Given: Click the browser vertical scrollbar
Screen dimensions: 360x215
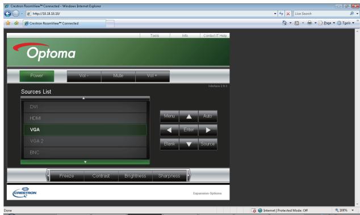Looking at the screenshot, I should pyautogui.click(x=357, y=117).
